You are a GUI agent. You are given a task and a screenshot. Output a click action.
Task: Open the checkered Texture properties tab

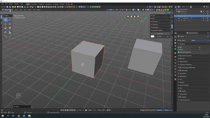point(175,79)
